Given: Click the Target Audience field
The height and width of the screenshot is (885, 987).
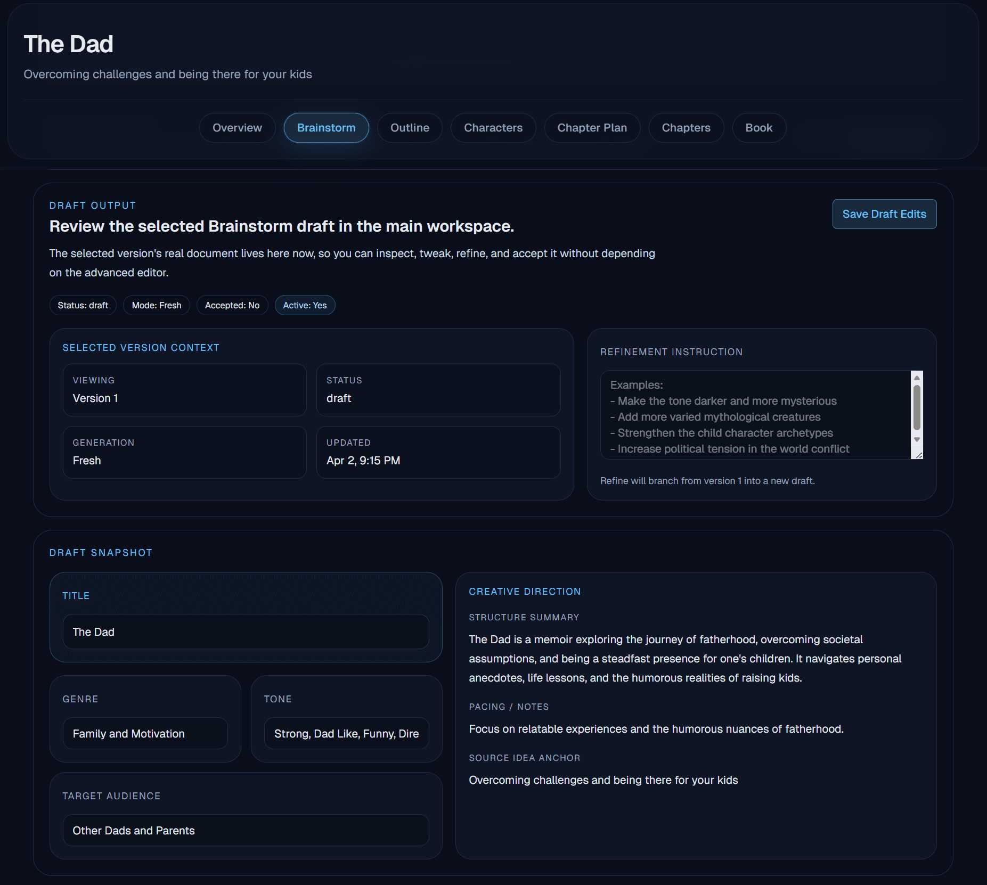Looking at the screenshot, I should pyautogui.click(x=246, y=830).
